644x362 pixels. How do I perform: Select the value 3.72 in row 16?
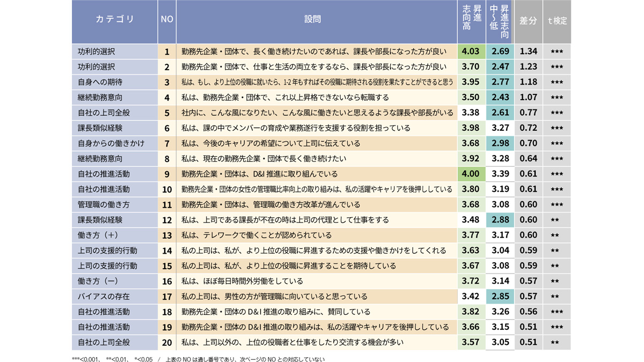pyautogui.click(x=472, y=281)
